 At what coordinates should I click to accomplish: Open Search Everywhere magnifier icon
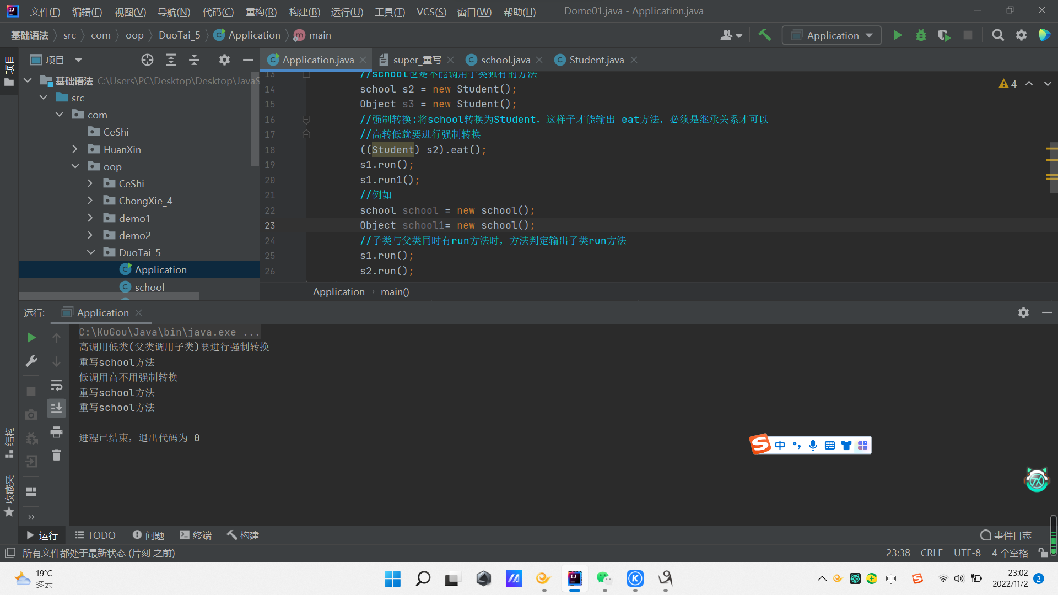click(997, 35)
